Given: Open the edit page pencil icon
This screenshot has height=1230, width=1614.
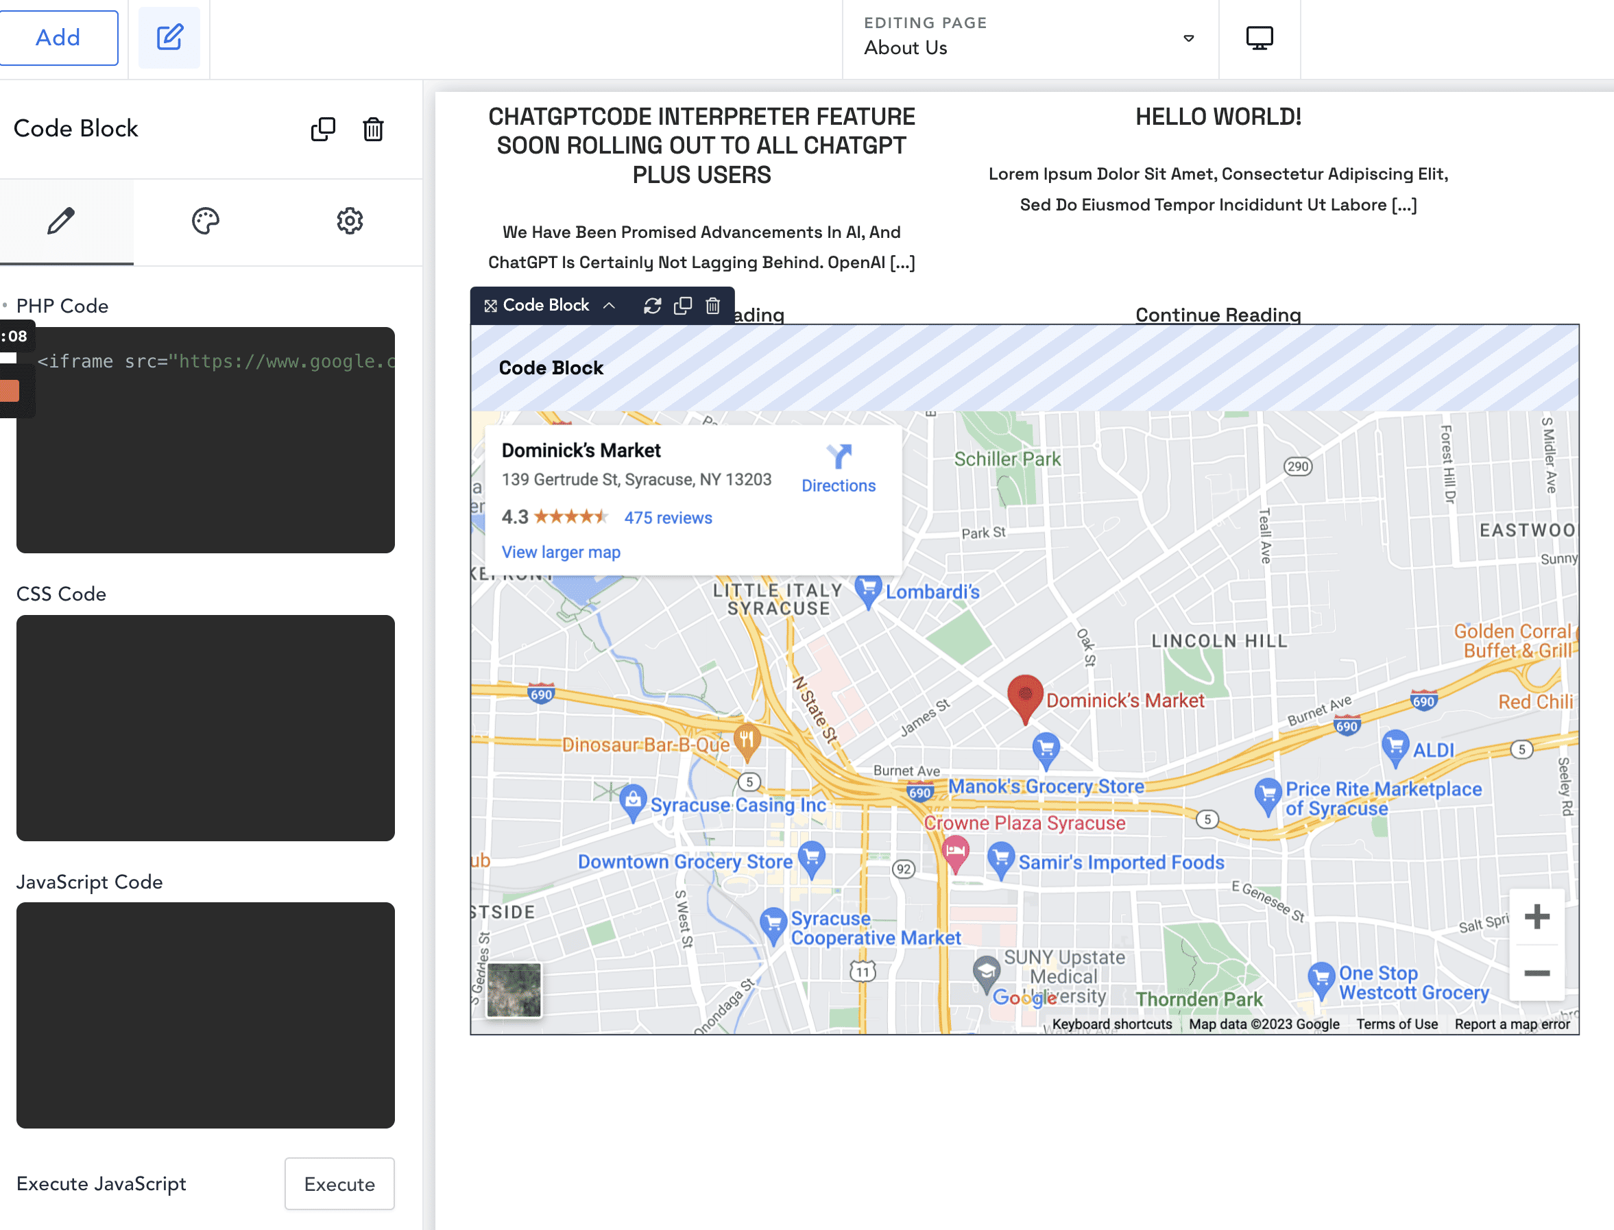Looking at the screenshot, I should pyautogui.click(x=169, y=37).
